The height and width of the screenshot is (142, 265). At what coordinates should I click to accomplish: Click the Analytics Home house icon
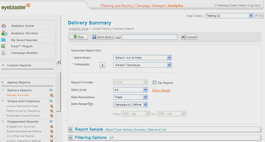[3, 26]
